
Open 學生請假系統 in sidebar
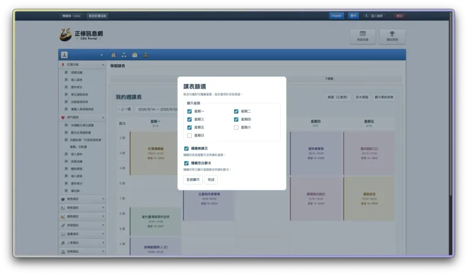(x=80, y=95)
